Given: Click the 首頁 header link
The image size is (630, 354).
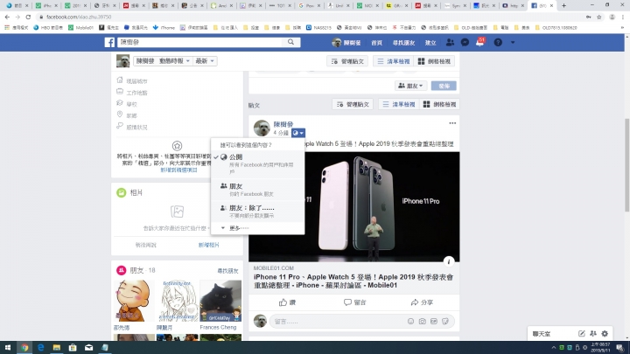Looking at the screenshot, I should coord(376,43).
